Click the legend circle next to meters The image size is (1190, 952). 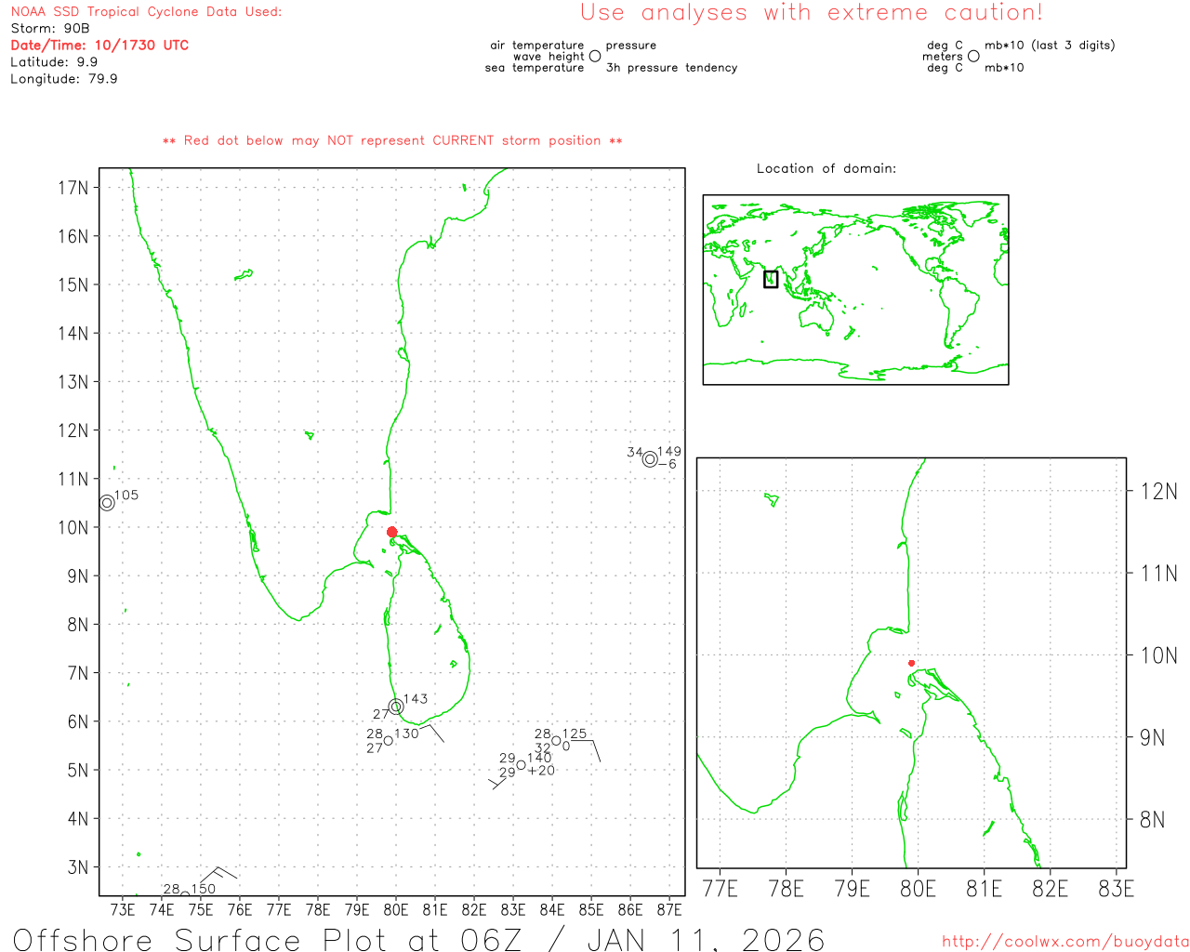coord(973,57)
